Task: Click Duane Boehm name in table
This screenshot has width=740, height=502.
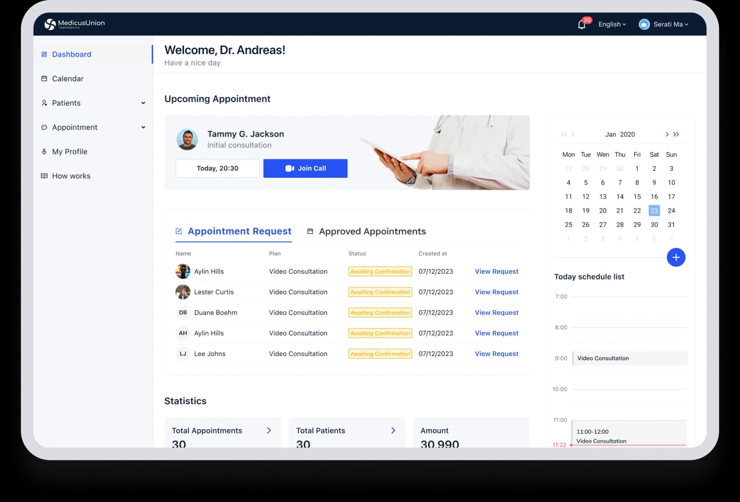Action: tap(215, 313)
